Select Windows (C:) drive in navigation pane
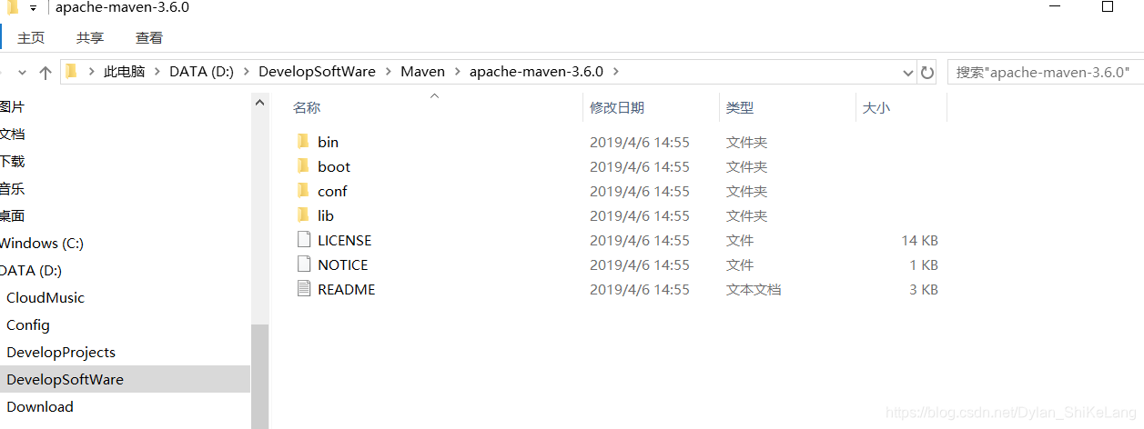1144x429 pixels. pyautogui.click(x=42, y=244)
